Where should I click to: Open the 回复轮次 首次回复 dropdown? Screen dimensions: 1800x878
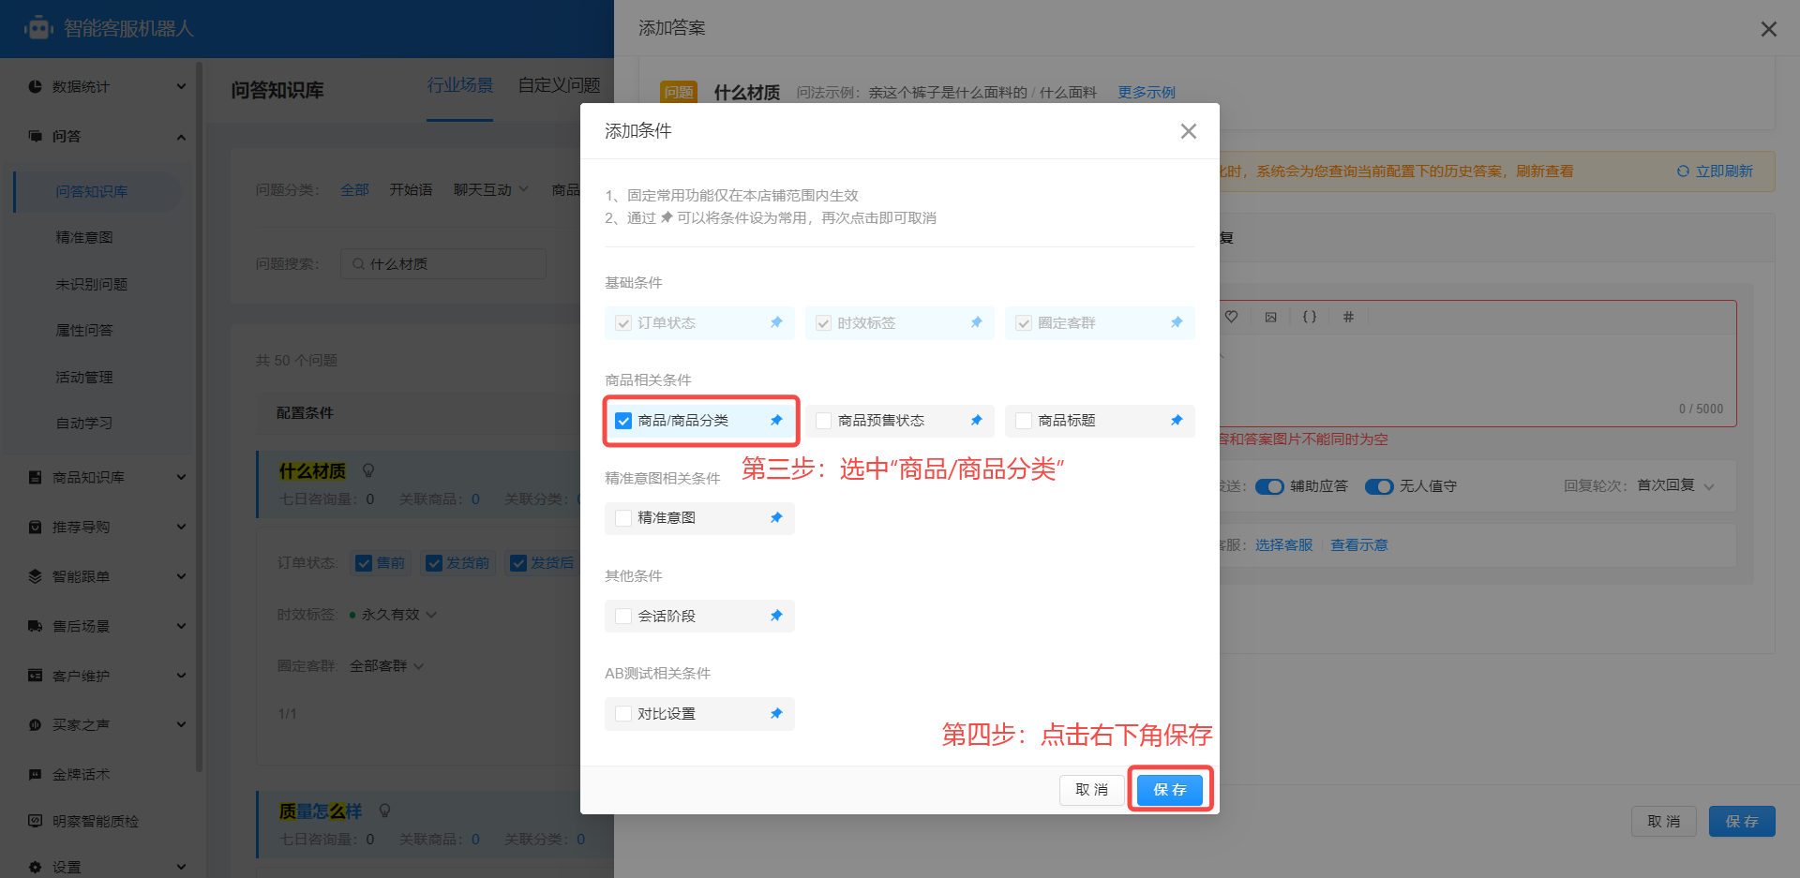pyautogui.click(x=1676, y=485)
